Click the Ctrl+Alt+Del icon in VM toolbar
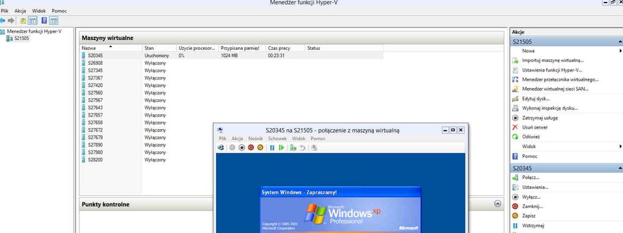Image resolution: width=623 pixels, height=233 pixels. coord(221,147)
